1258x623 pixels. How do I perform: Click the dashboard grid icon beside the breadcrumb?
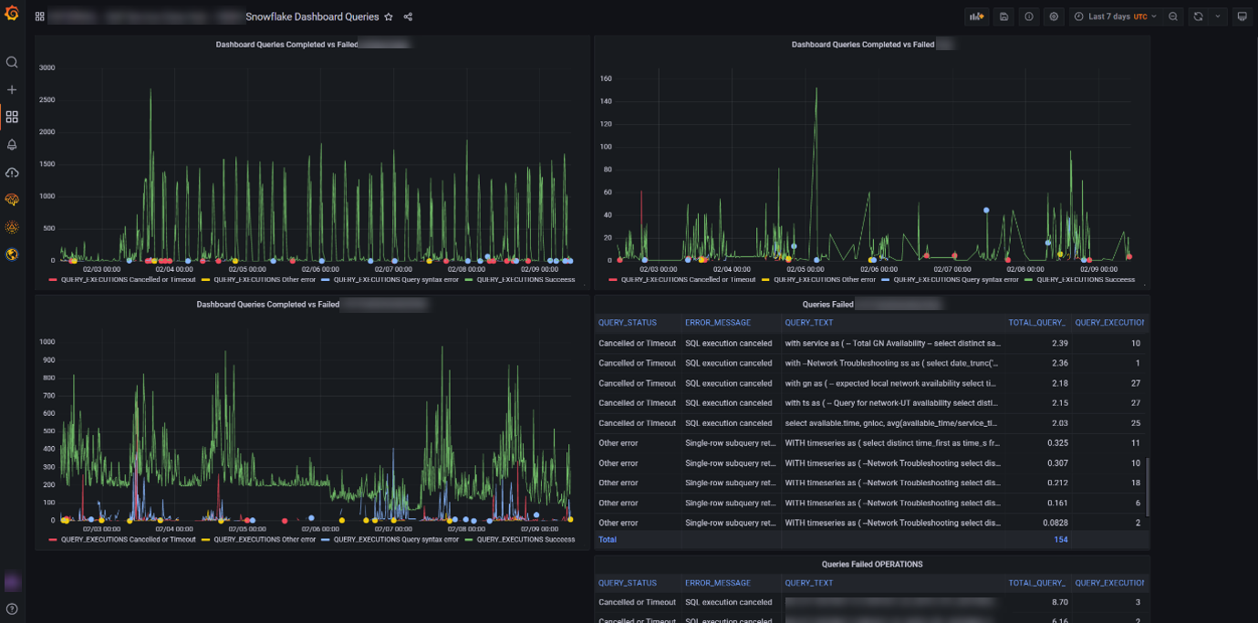[40, 16]
